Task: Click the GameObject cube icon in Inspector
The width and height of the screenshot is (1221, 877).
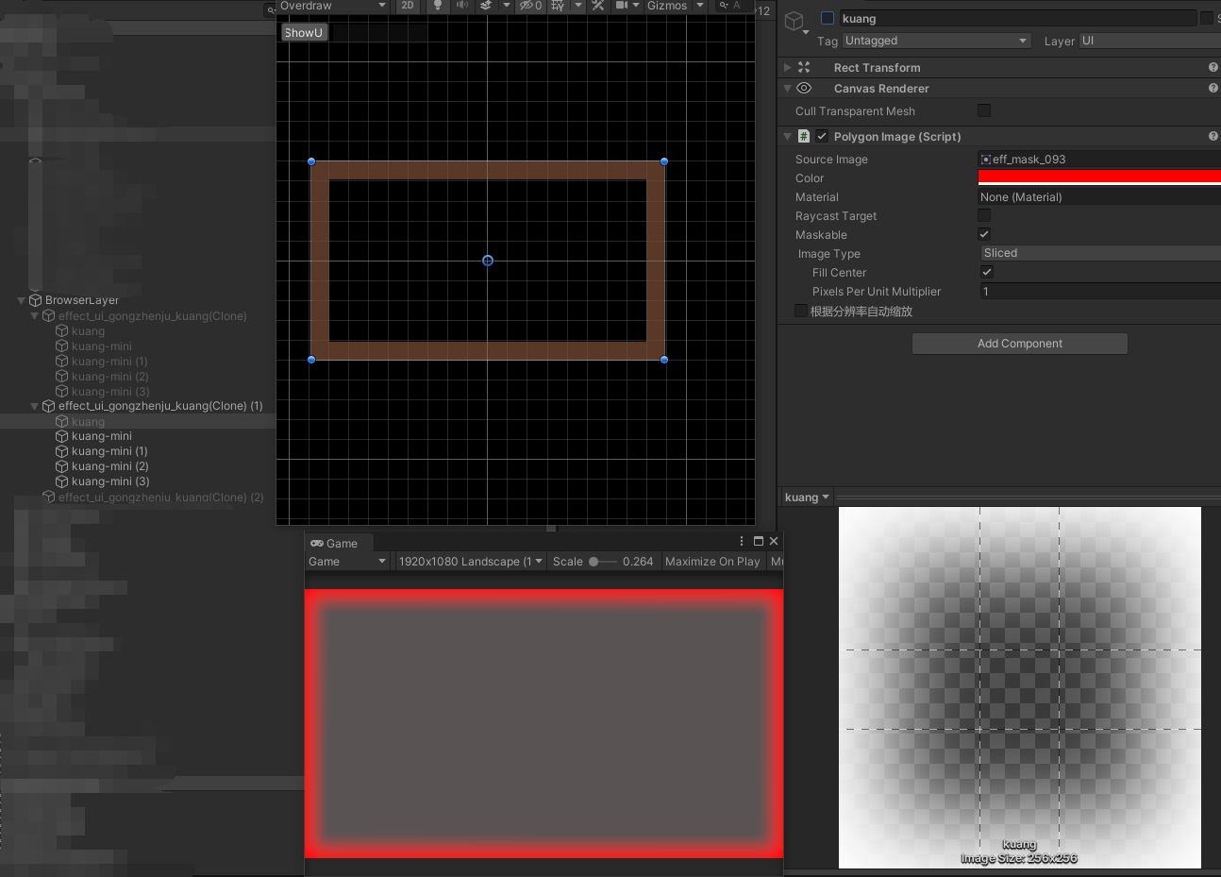Action: point(795,21)
